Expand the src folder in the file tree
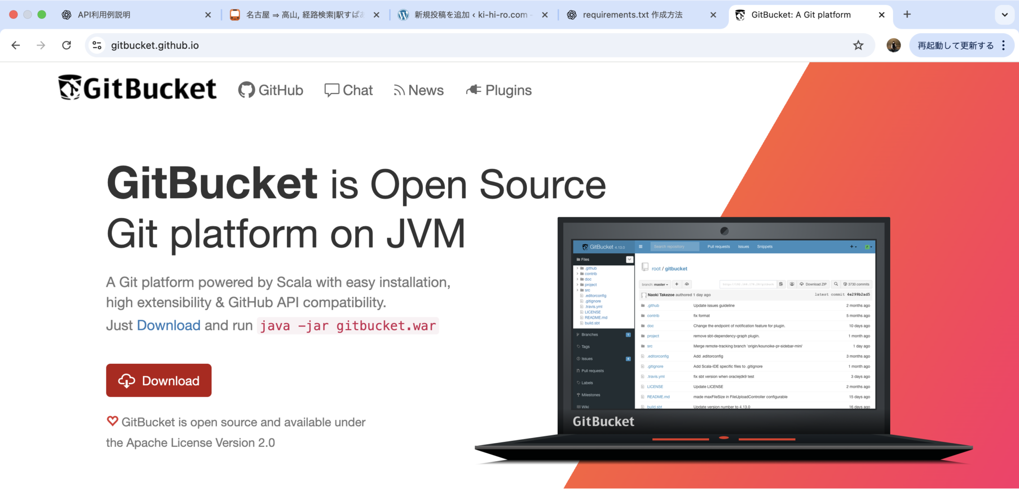The width and height of the screenshot is (1019, 497). point(577,290)
